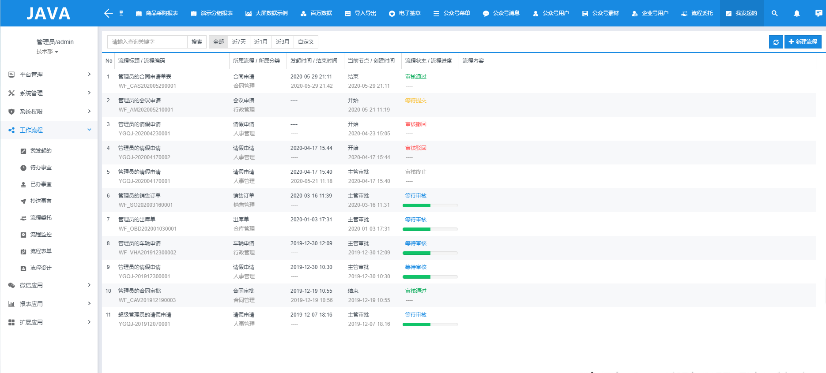Click the keyword search input field

pyautogui.click(x=147, y=42)
